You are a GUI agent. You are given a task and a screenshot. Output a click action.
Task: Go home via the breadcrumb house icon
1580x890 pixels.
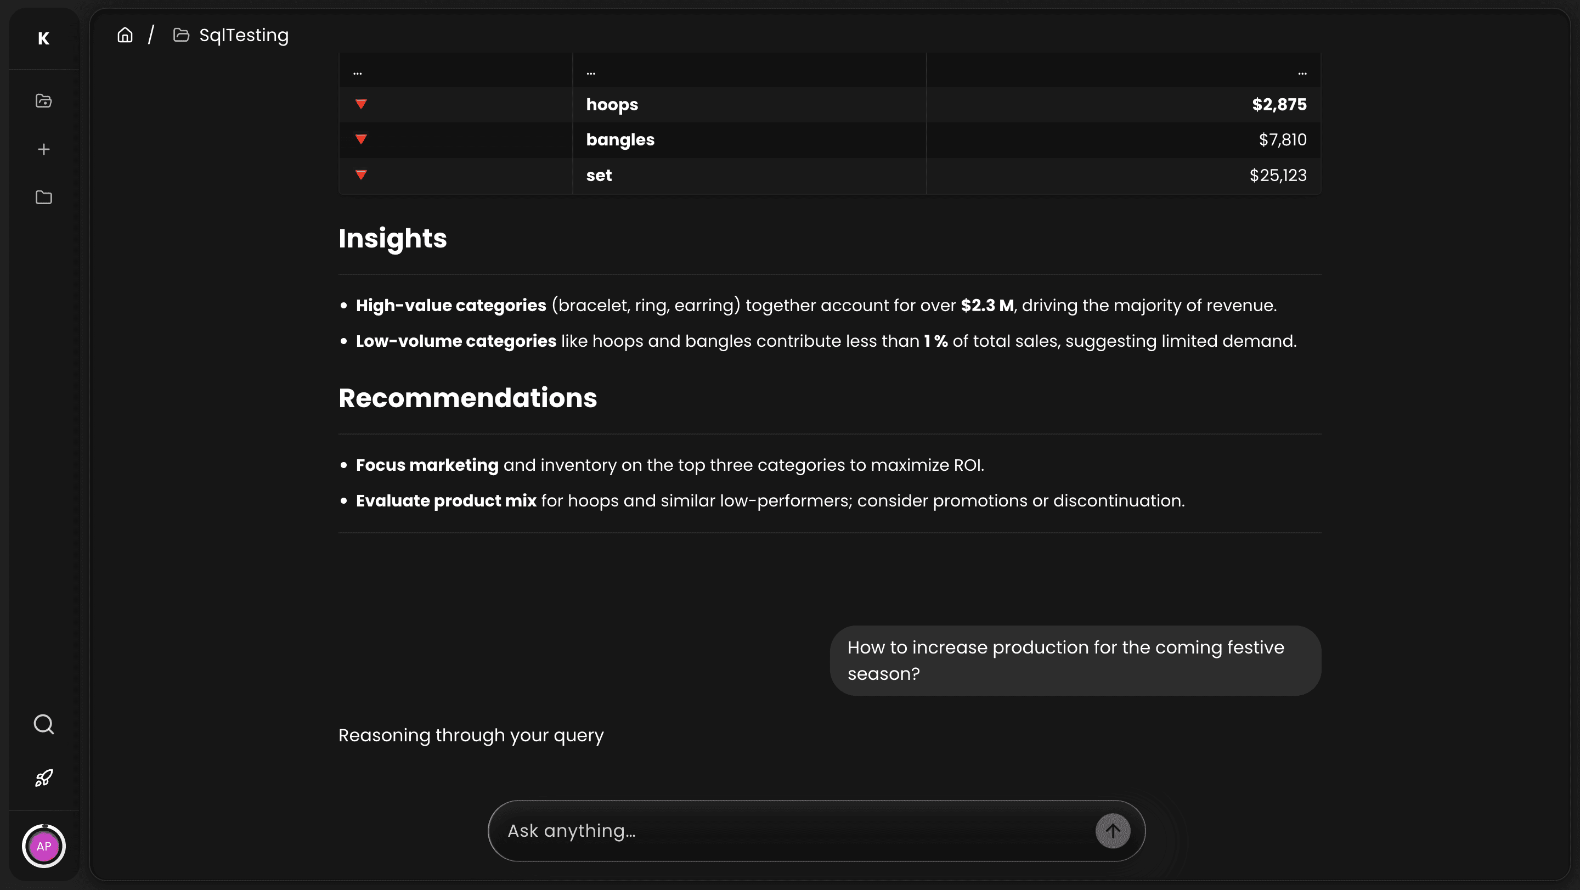pos(125,35)
